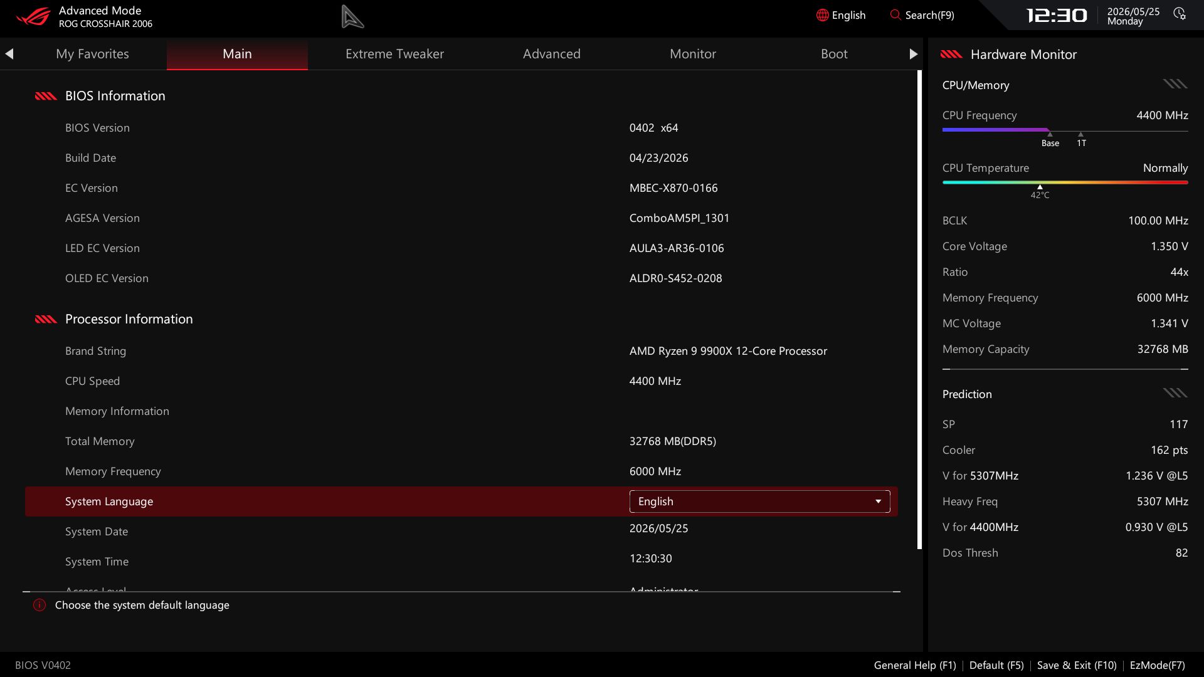The image size is (1204, 677).
Task: Click the Memory Frequency label in main panel
Action: (113, 471)
